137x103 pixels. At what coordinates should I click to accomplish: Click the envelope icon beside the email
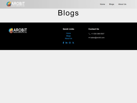(89, 38)
